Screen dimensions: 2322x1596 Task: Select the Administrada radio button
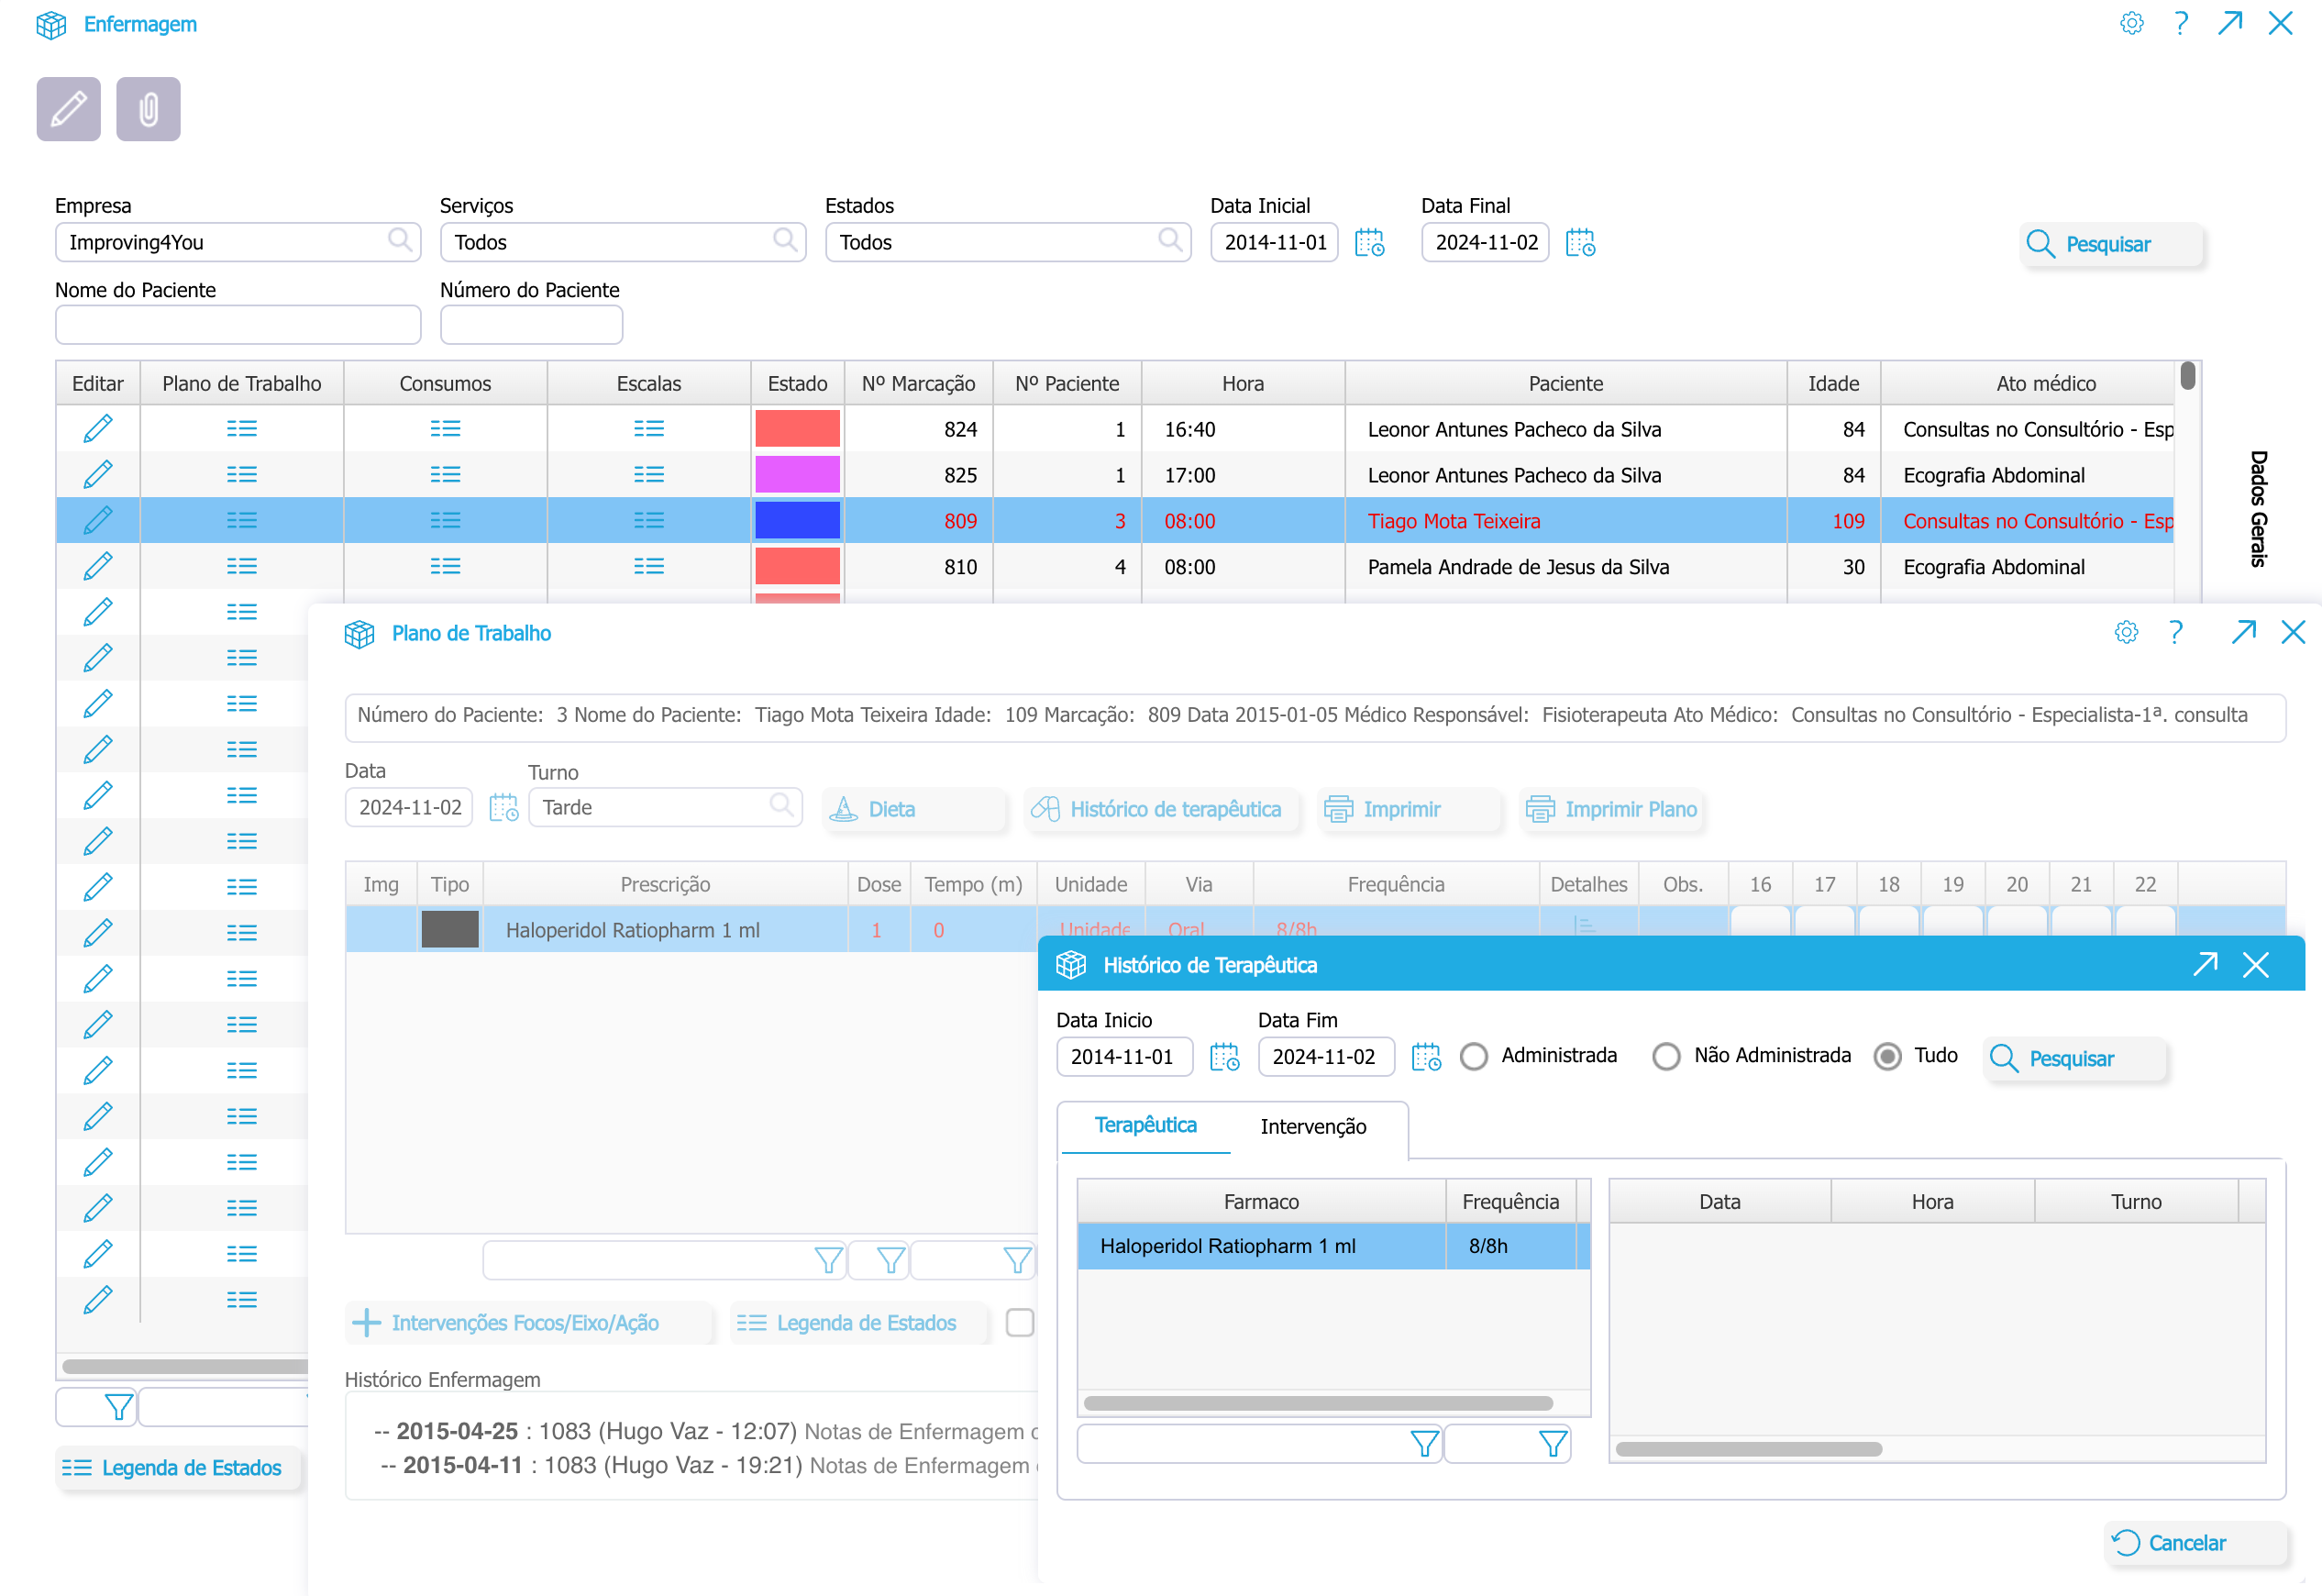click(1474, 1057)
